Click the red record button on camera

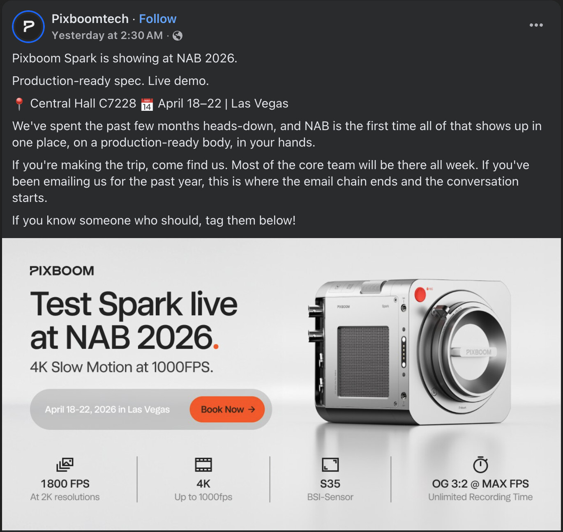420,294
